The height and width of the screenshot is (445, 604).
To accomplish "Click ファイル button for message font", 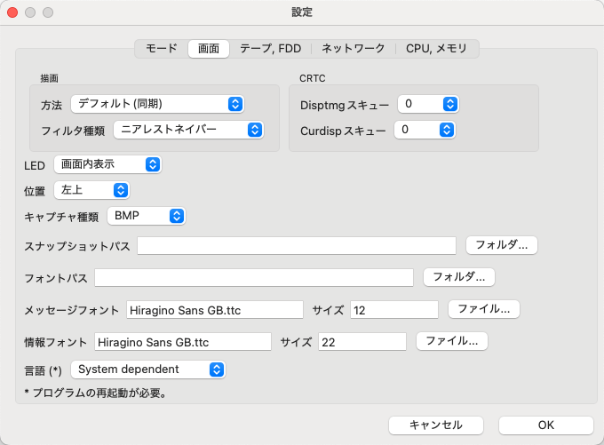I will coord(483,309).
